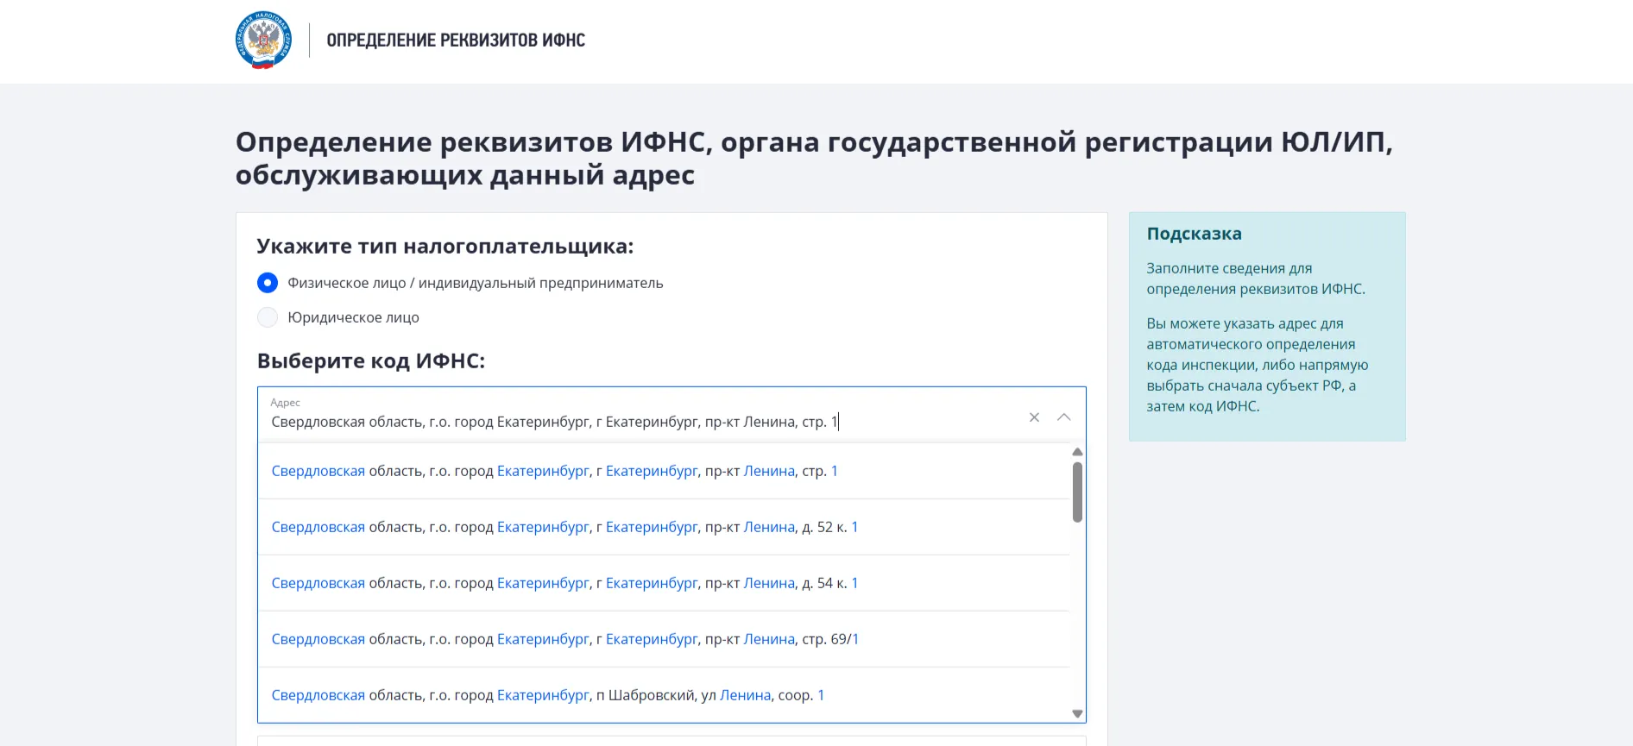Click the suggestion list scroll-down arrow

tap(1077, 713)
